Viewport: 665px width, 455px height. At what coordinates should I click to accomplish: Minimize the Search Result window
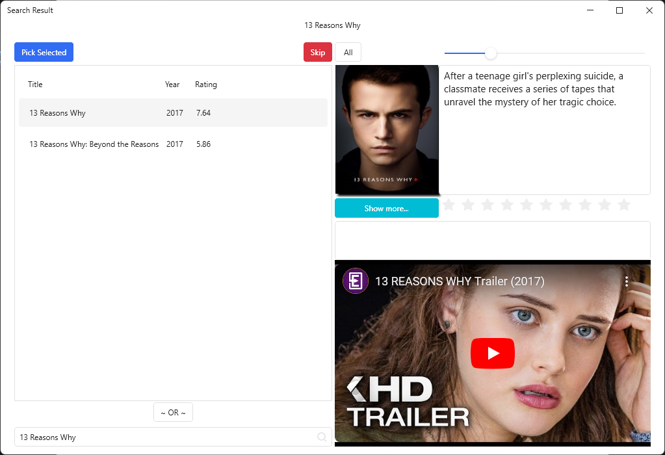590,10
